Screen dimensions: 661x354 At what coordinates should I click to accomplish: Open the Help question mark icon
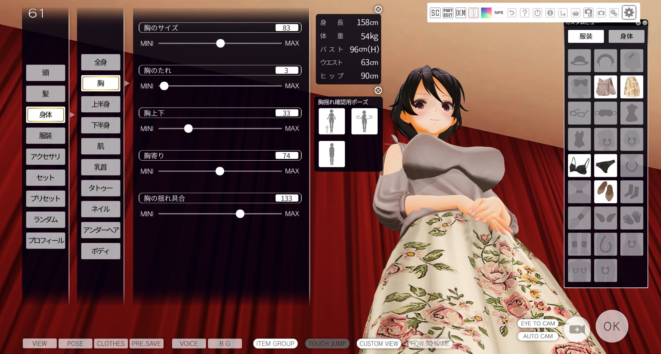tap(524, 13)
